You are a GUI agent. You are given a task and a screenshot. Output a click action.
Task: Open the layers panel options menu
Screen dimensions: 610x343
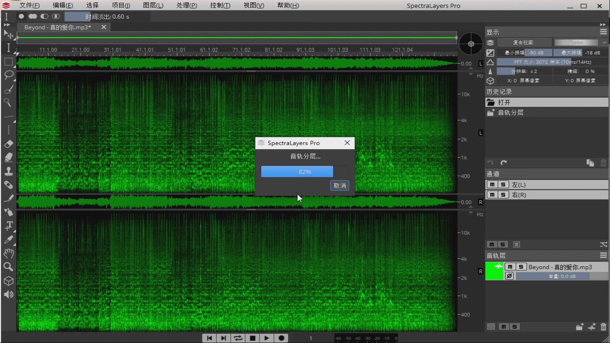coord(603,255)
